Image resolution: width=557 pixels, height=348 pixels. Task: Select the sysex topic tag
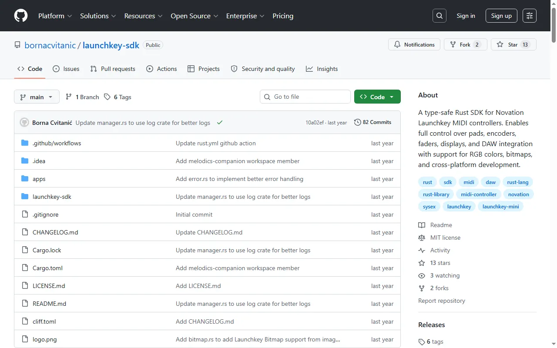429,207
